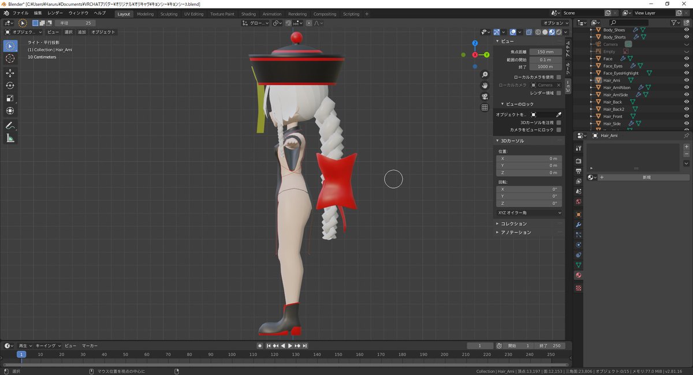Open the Object properties tab
Image resolution: width=693 pixels, height=375 pixels.
click(579, 215)
